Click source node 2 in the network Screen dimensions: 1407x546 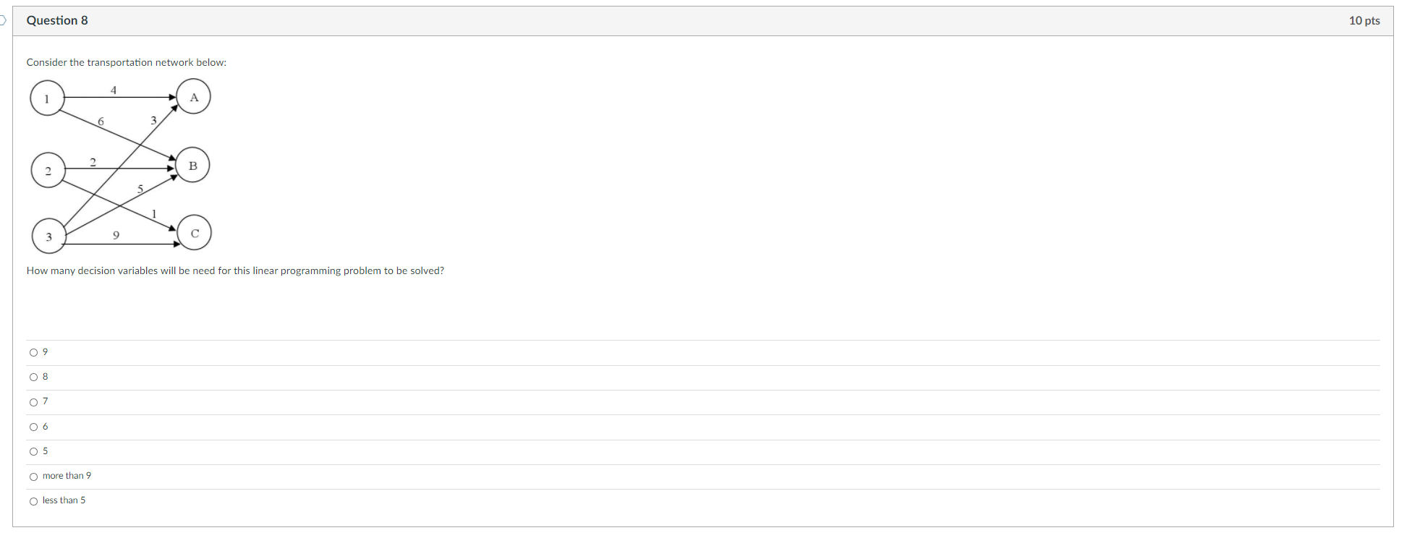tap(48, 171)
